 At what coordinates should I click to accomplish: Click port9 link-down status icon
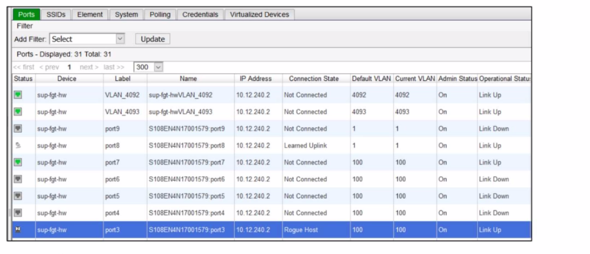coord(17,129)
